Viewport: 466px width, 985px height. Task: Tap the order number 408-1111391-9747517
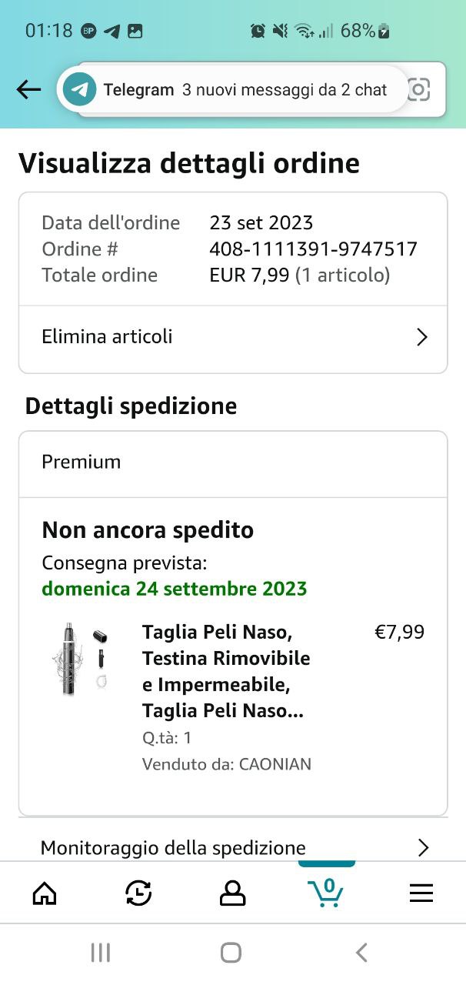[x=313, y=249]
